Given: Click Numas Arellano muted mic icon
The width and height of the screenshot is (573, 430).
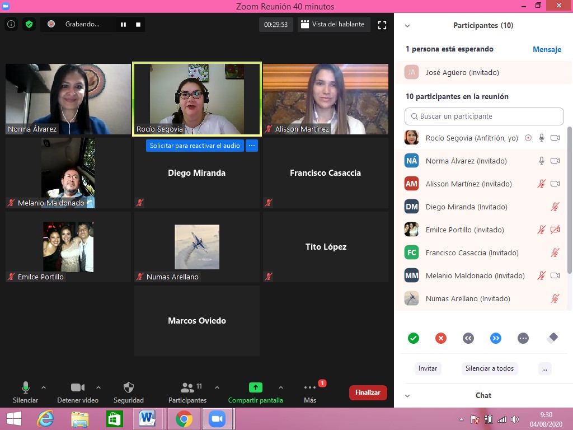Looking at the screenshot, I should [555, 299].
